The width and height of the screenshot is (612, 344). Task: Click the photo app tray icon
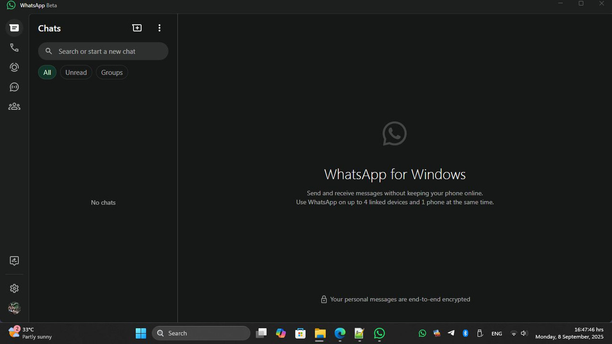coord(437,333)
